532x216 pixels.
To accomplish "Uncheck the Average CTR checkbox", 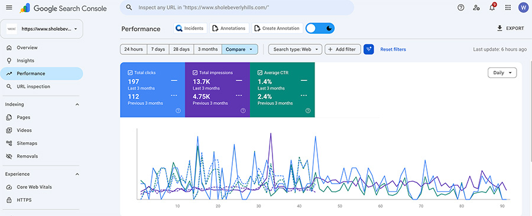I will (259, 73).
